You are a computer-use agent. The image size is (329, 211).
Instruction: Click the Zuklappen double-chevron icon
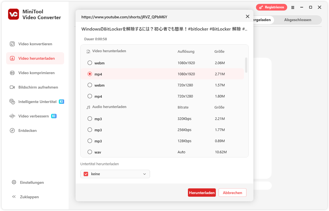tap(14, 197)
